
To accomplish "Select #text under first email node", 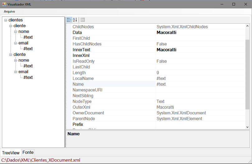I will pyautogui.click(x=28, y=49).
